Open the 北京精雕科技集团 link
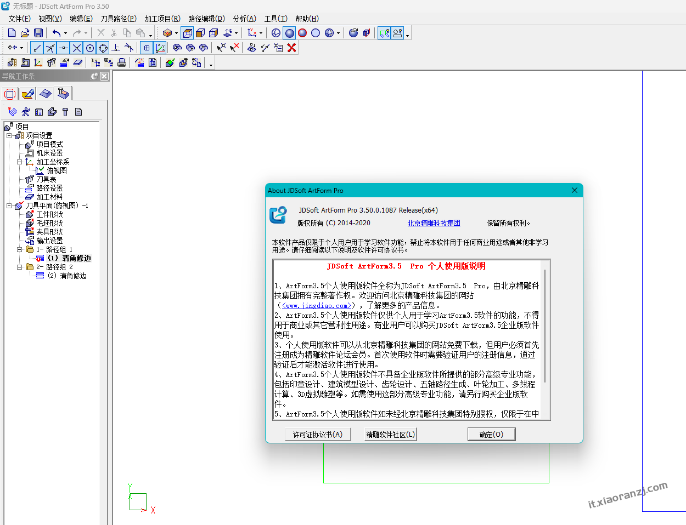This screenshot has width=686, height=525. point(434,223)
